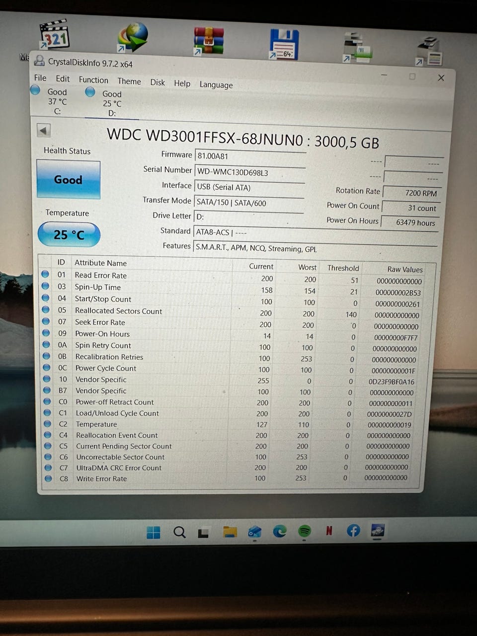Click the Power On Hours value 63479 hours
Screen dimensions: 477x636
pos(410,222)
